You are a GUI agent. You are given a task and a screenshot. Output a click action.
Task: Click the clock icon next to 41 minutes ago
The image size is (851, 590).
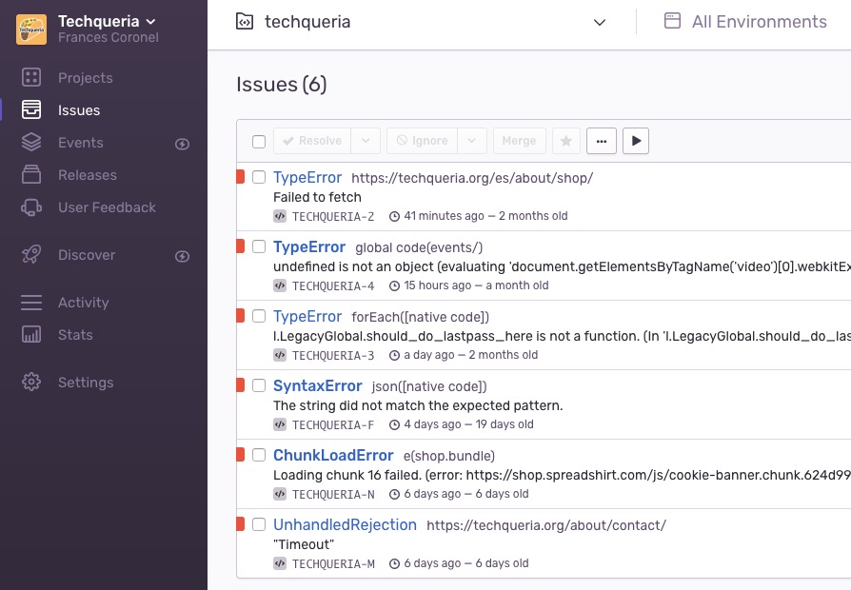pos(395,217)
